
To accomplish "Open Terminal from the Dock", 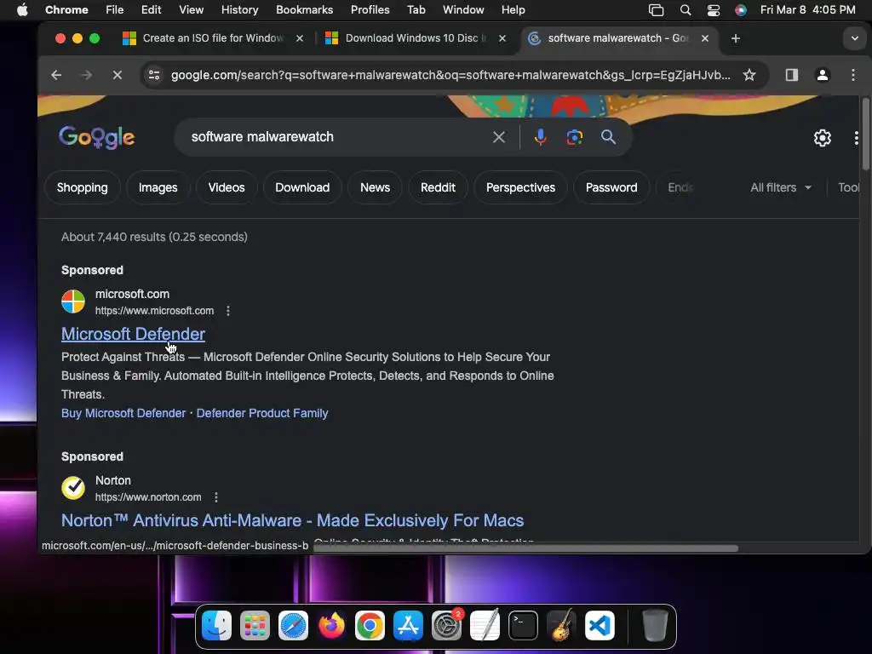I will click(524, 626).
